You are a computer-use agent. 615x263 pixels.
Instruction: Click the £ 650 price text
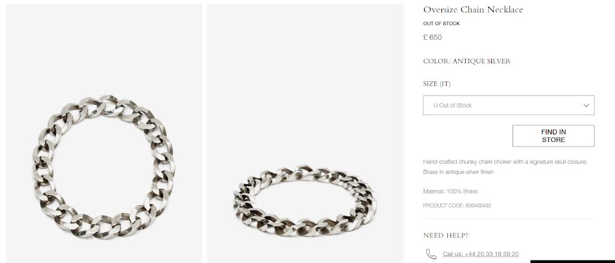point(432,37)
